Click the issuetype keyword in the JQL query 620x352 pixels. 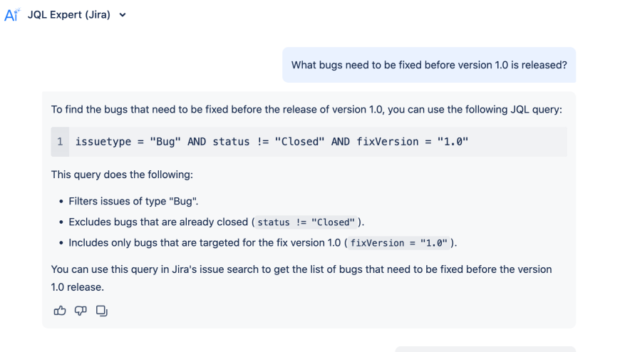pos(103,142)
